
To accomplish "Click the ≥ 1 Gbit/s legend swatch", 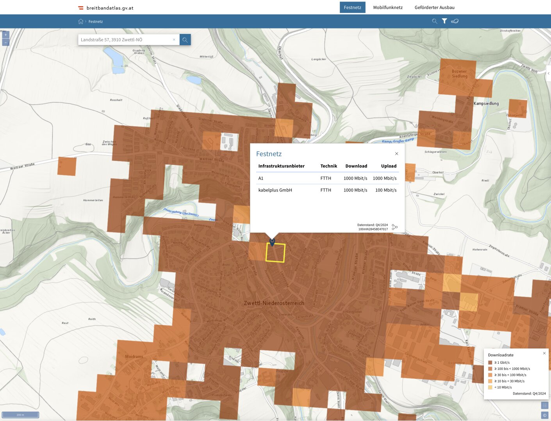I will click(x=490, y=363).
